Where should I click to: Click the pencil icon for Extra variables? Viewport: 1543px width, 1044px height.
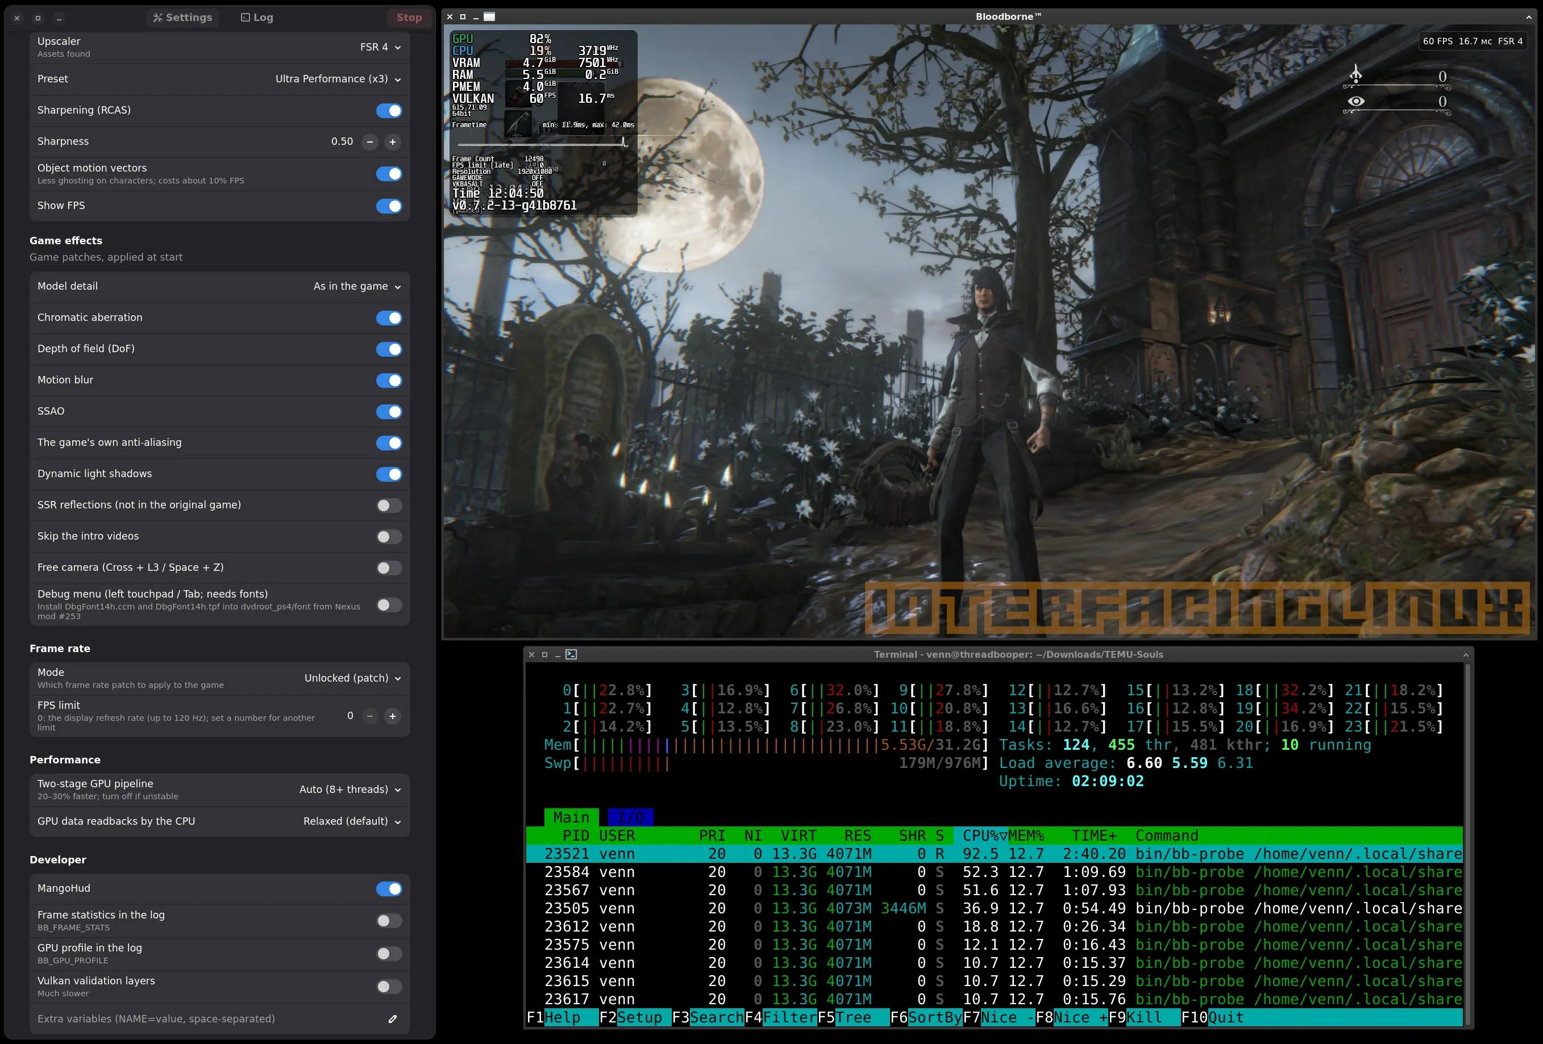392,1019
